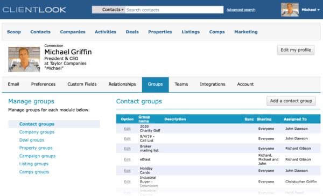The height and width of the screenshot is (196, 323).
Task: Click the 2020 Charity Golf group name
Action: (x=150, y=128)
